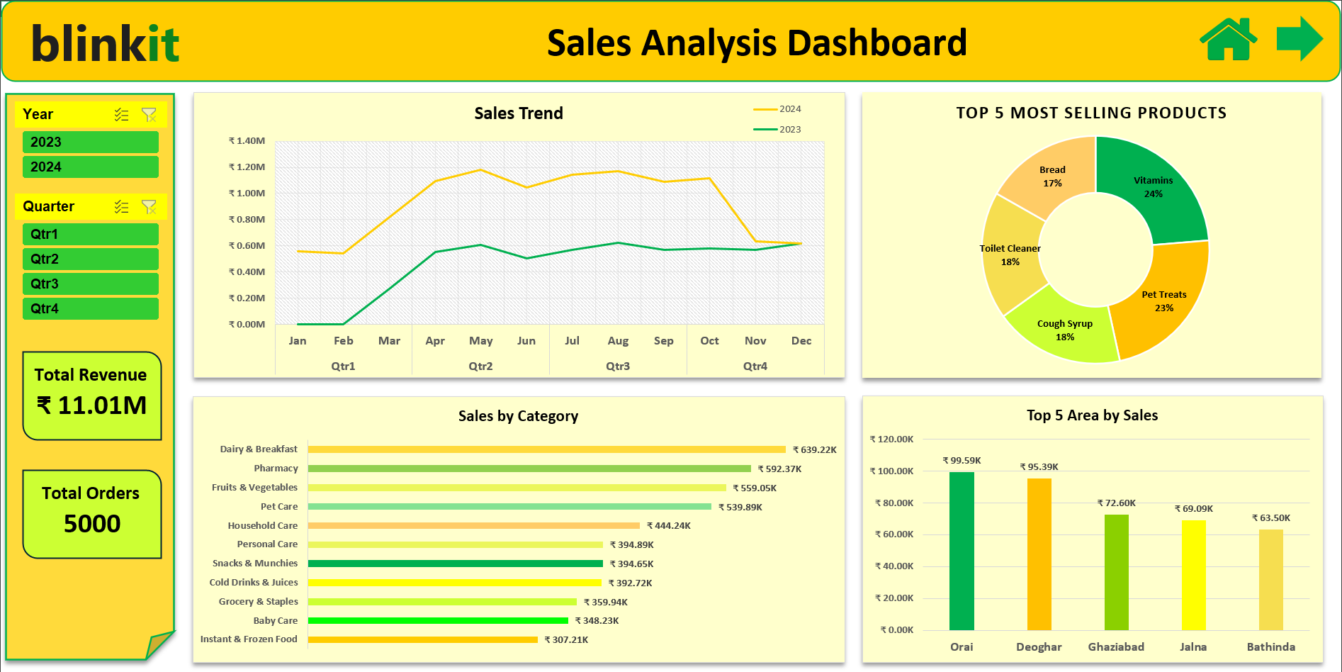This screenshot has width=1342, height=672.
Task: Filter by Qtr3
Action: [x=91, y=284]
